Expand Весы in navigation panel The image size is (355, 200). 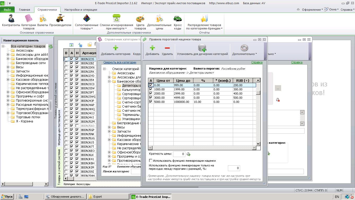pos(8,67)
